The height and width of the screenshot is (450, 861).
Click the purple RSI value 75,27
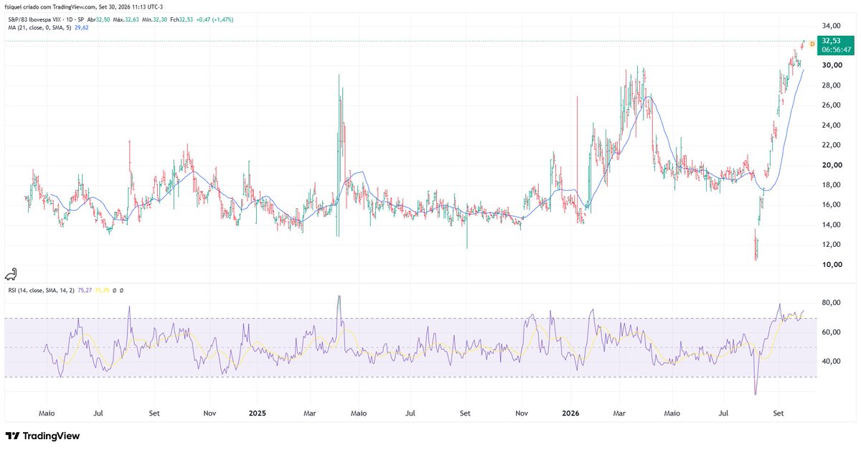point(85,289)
